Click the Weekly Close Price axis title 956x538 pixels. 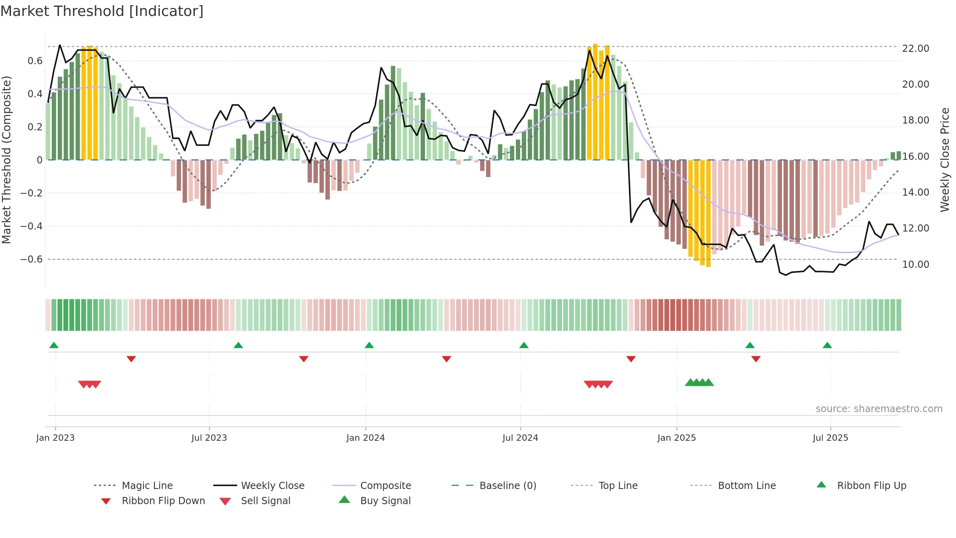point(945,160)
